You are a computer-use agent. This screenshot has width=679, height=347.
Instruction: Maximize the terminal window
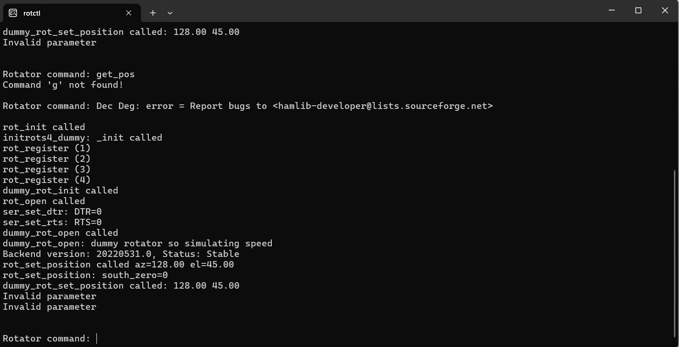tap(638, 11)
